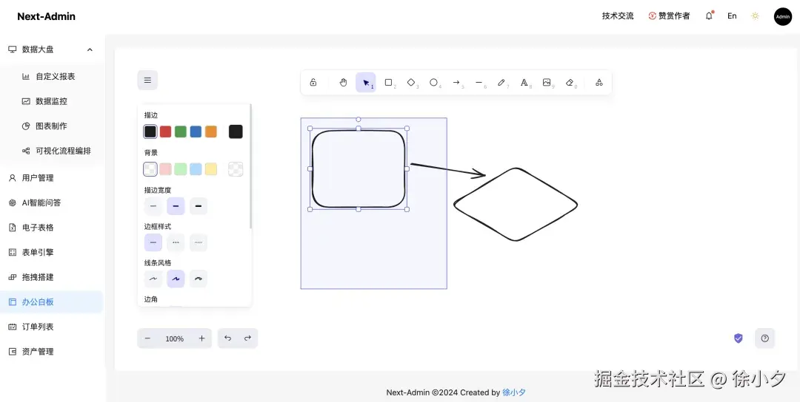Open the help question-mark button
Viewport: 800px width, 402px height.
pyautogui.click(x=764, y=338)
